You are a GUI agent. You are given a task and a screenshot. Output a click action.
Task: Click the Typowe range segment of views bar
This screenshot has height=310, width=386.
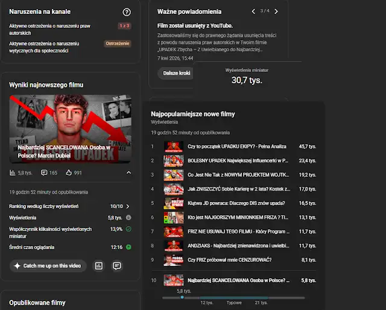point(234,298)
